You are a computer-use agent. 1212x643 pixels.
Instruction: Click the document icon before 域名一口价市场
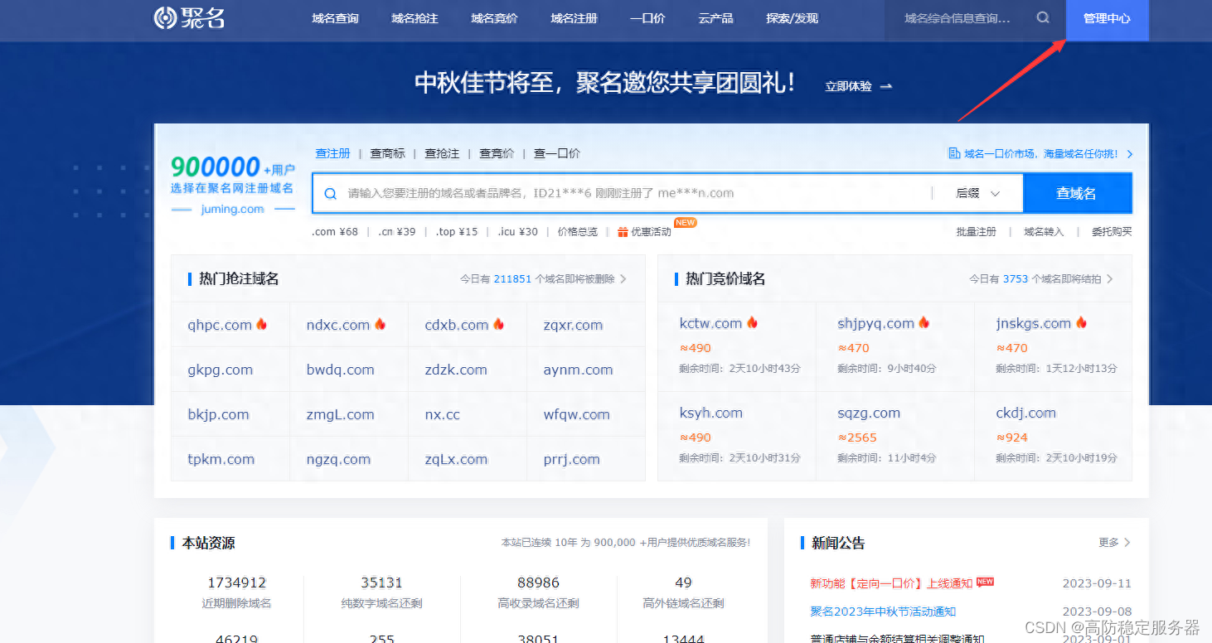click(953, 153)
